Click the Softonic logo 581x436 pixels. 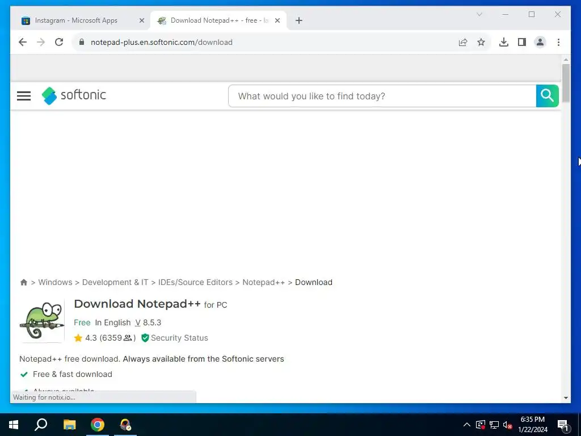point(74,95)
